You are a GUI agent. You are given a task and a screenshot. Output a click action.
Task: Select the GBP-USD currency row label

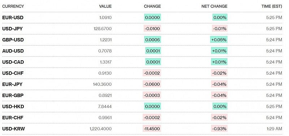(13, 40)
